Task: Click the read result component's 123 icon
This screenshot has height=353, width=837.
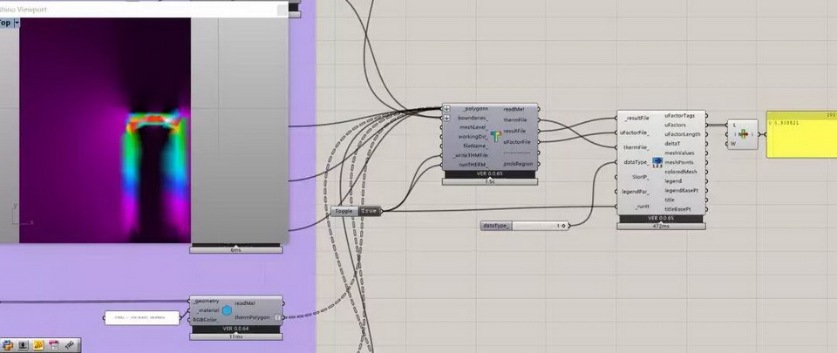Action: (658, 163)
